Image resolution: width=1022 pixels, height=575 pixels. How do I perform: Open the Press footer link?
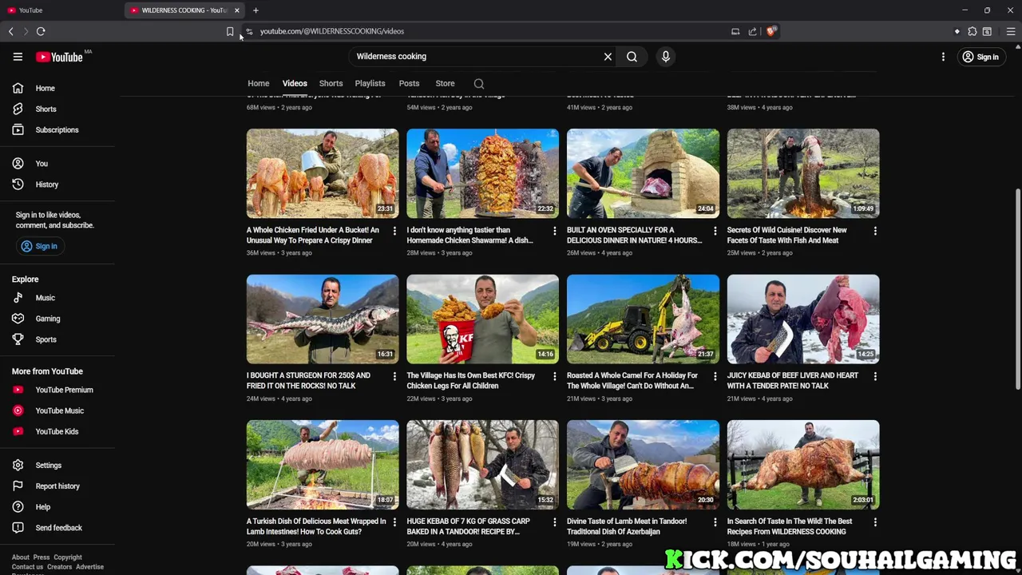click(x=42, y=557)
